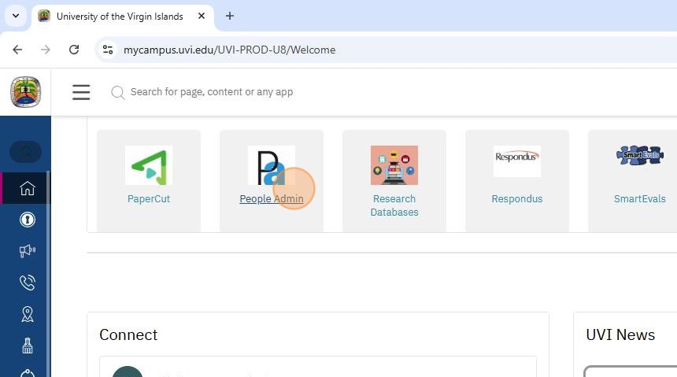Focus the page and app search field
Screen dimensions: 677x377
[x=212, y=92]
